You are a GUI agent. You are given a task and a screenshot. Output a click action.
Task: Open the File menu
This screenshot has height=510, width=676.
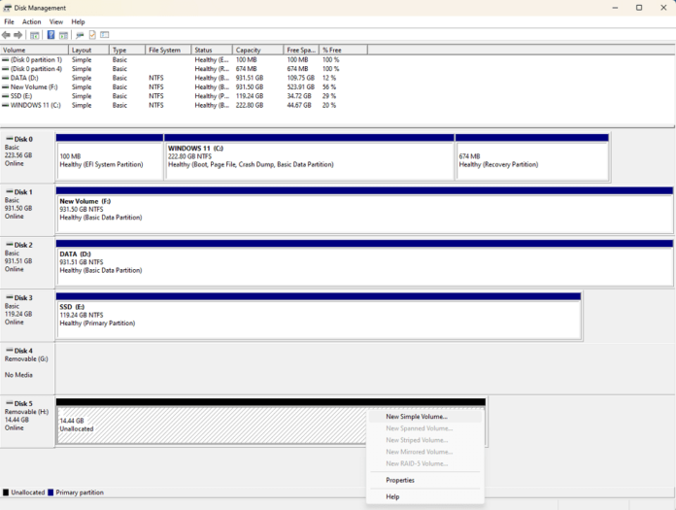[9, 21]
